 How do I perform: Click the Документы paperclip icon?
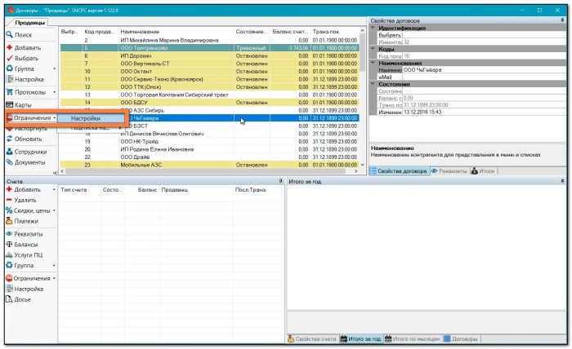[10, 162]
